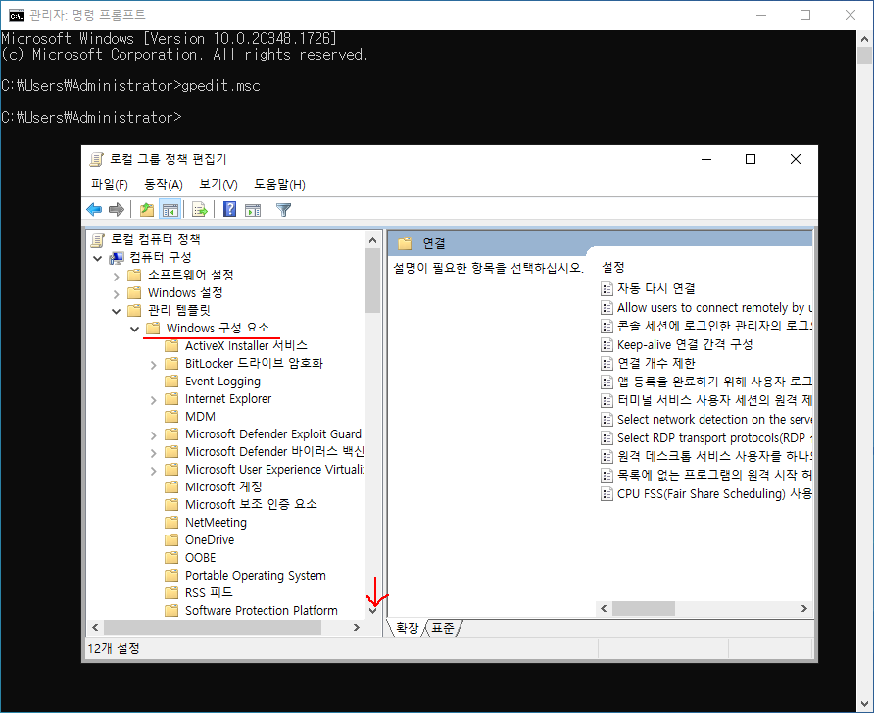Collapse the 관리 템플릿 node
Viewport: 874px width, 713px height.
(116, 311)
